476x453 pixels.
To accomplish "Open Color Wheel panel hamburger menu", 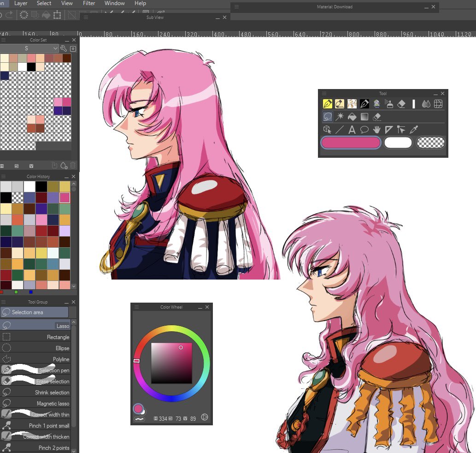I will (x=136, y=307).
